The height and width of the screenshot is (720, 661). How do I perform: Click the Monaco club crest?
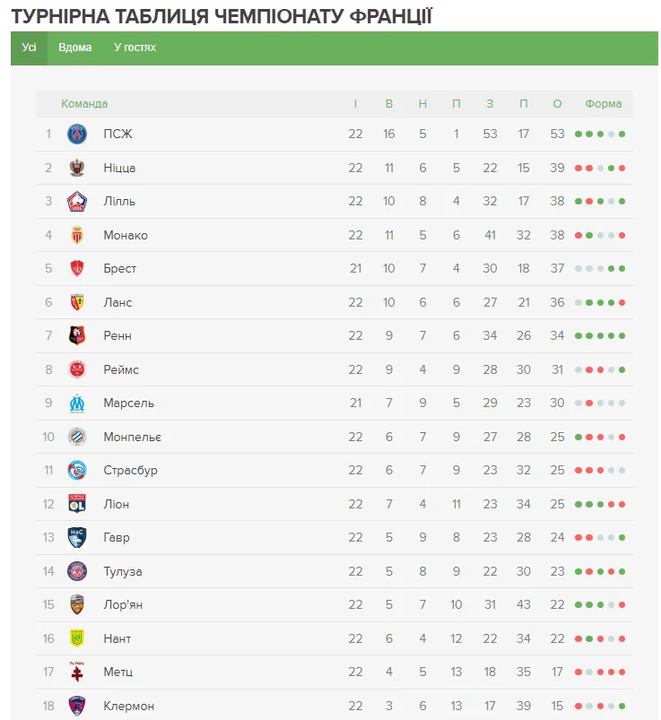[77, 235]
